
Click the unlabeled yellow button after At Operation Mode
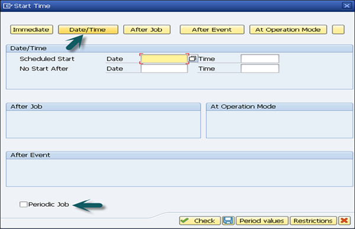tap(338, 30)
